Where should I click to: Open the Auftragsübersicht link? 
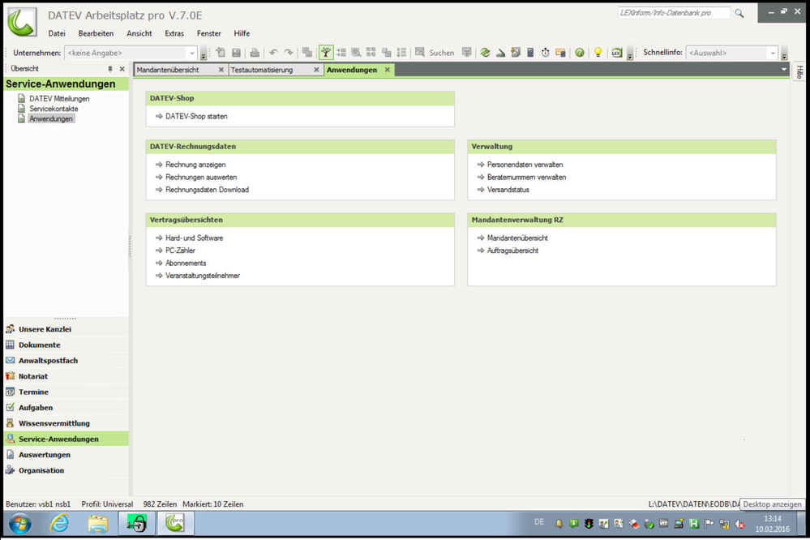512,250
